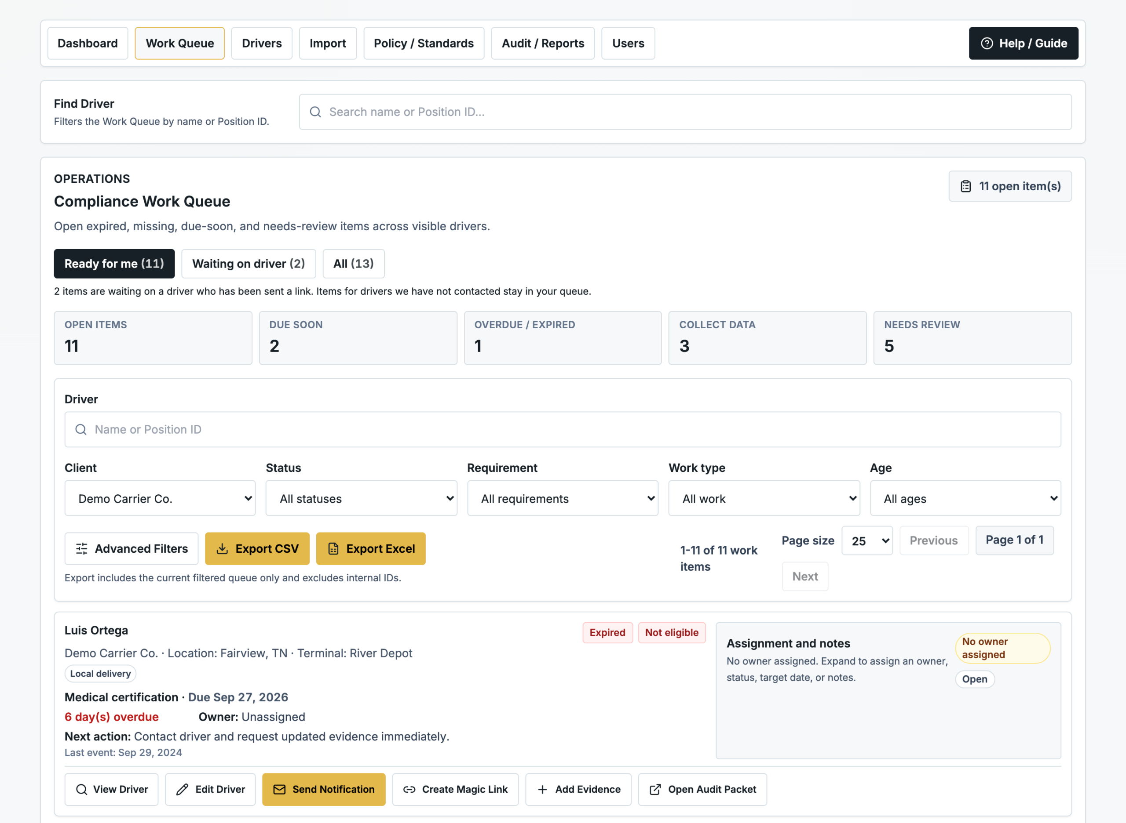
Task: Go to the Dashboard tab
Action: (88, 44)
